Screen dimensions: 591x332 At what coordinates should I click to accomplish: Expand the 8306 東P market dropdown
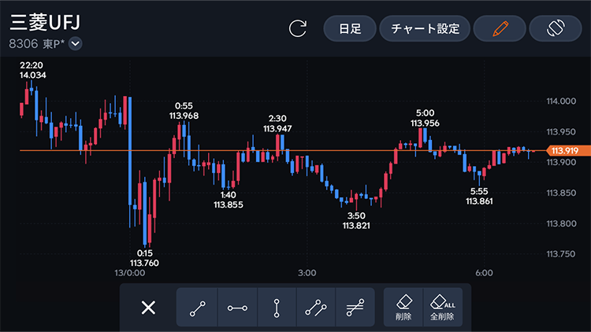click(x=76, y=44)
